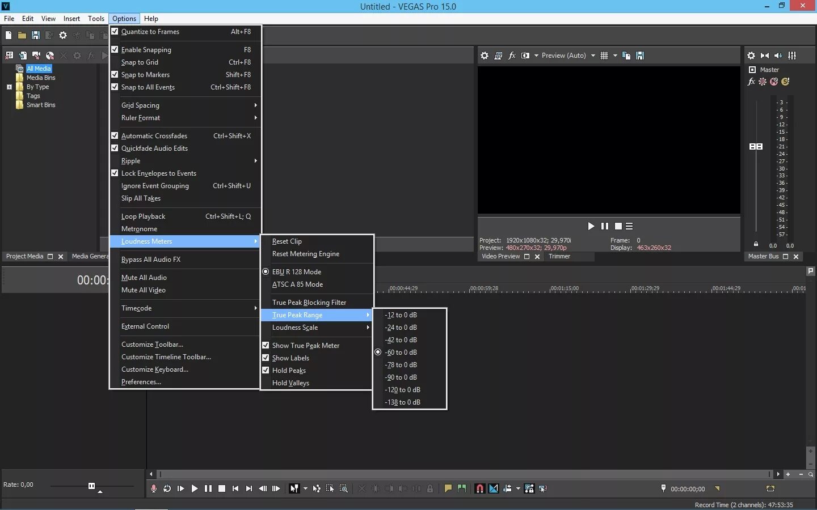Click Extract Audio from CD icon

[x=50, y=56]
